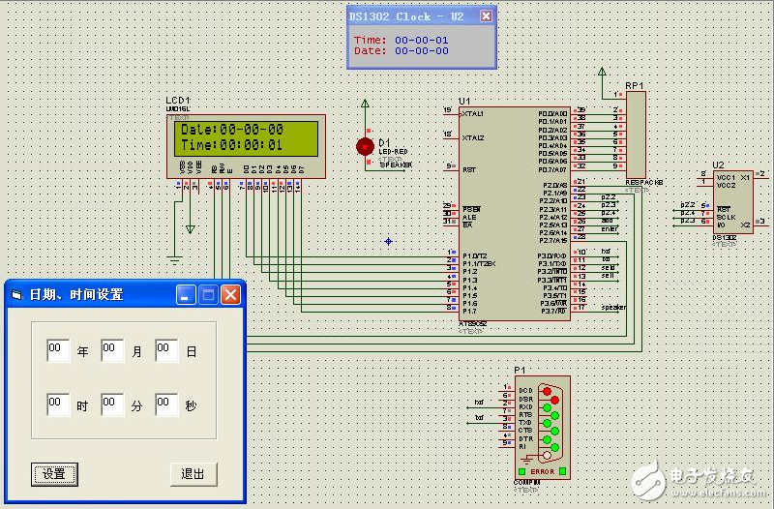Screen dimensions: 774x509
Task: Focus the month (月) input field
Action: point(112,349)
